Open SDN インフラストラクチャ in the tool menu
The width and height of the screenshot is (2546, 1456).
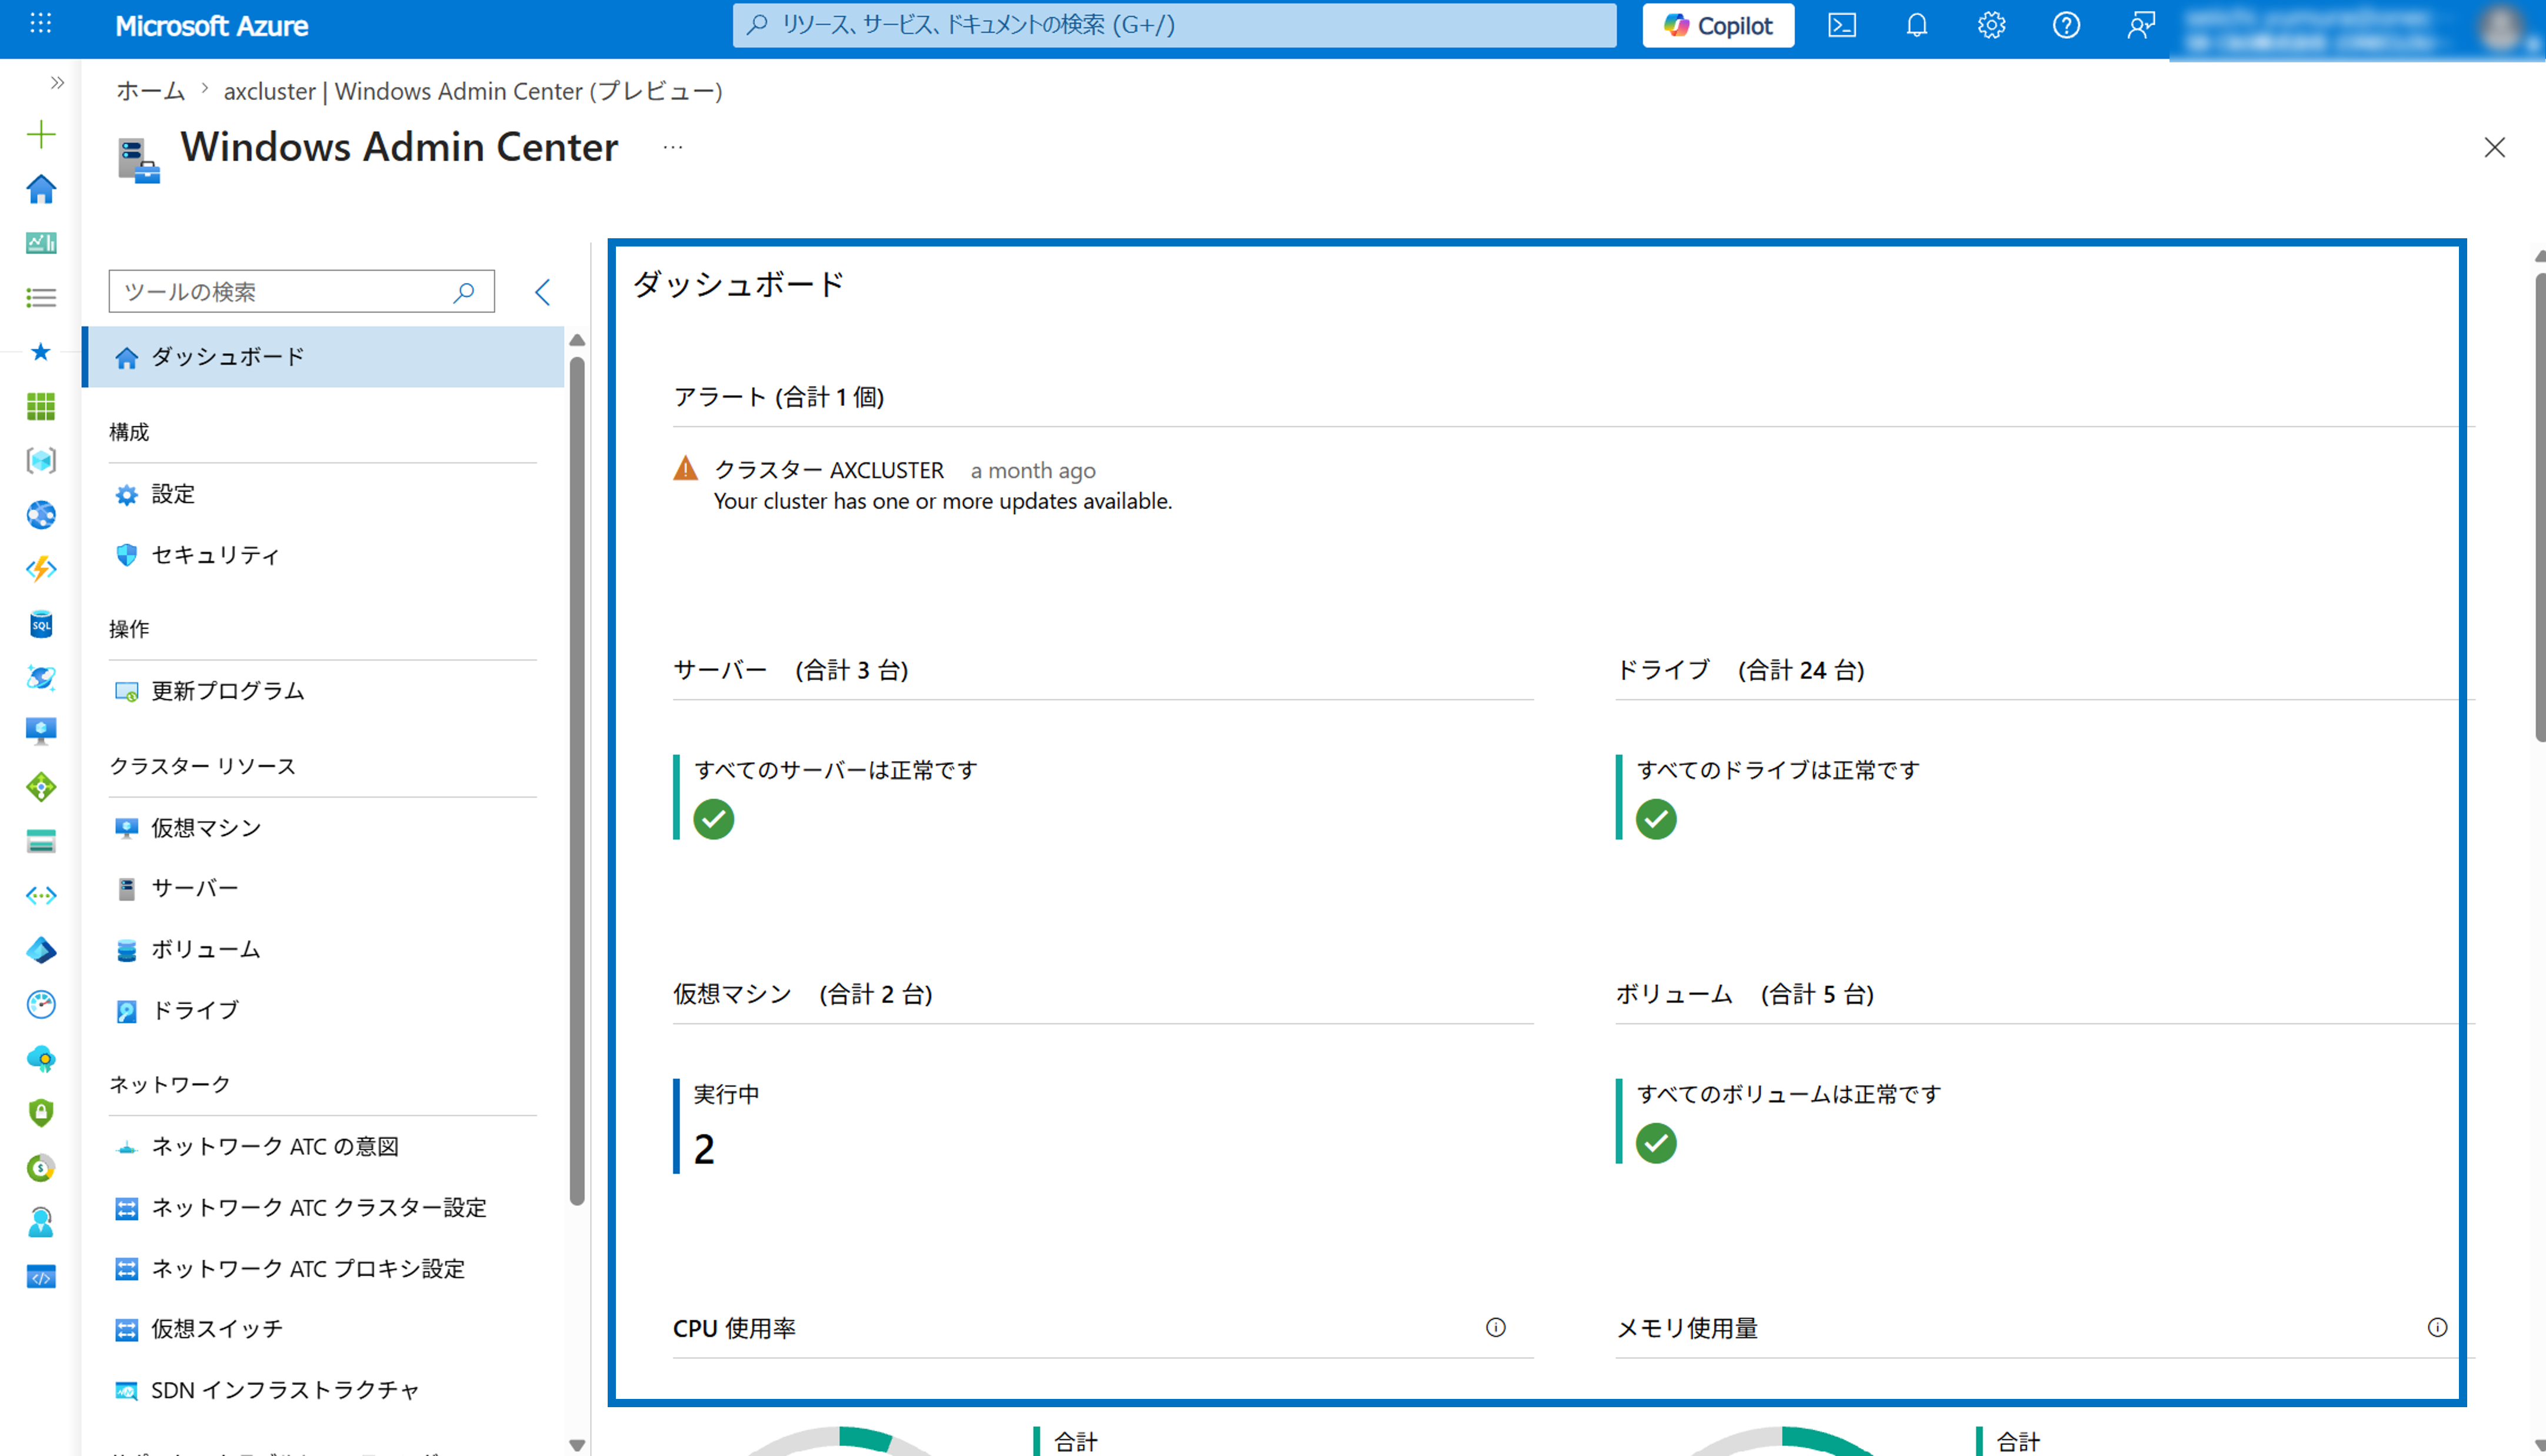click(323, 1390)
